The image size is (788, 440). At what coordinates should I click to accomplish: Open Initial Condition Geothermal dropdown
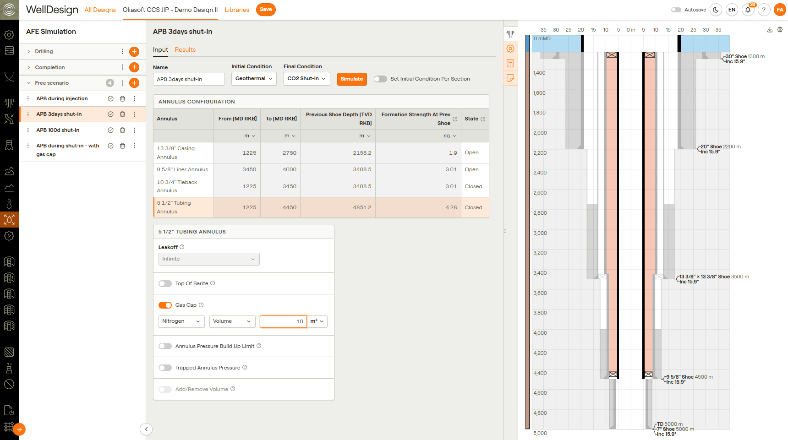click(254, 79)
